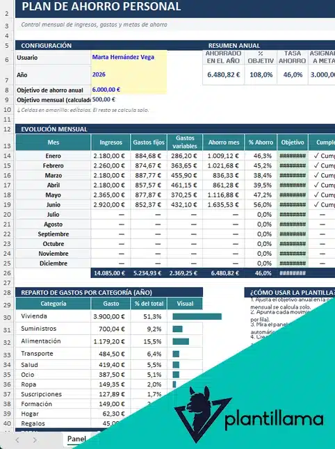Select Junio income 2.920,00 €
The width and height of the screenshot is (335, 449).
pyautogui.click(x=111, y=204)
